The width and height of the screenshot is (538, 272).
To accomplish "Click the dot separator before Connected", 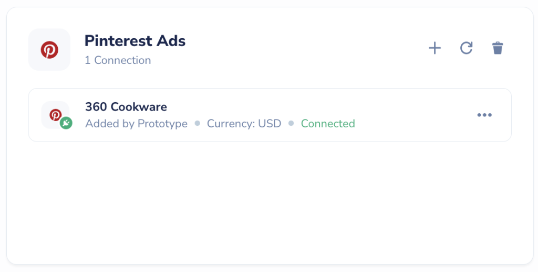I will pyautogui.click(x=291, y=123).
